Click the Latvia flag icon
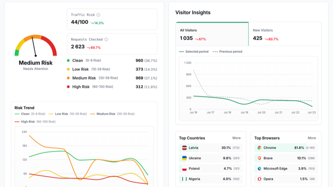Viewport: 333px width, 187px height. point(184,148)
